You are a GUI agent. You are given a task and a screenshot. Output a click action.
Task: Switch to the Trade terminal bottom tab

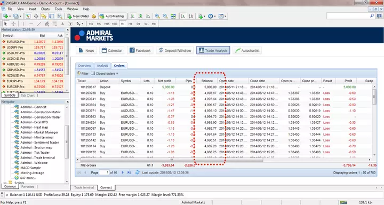84,187
